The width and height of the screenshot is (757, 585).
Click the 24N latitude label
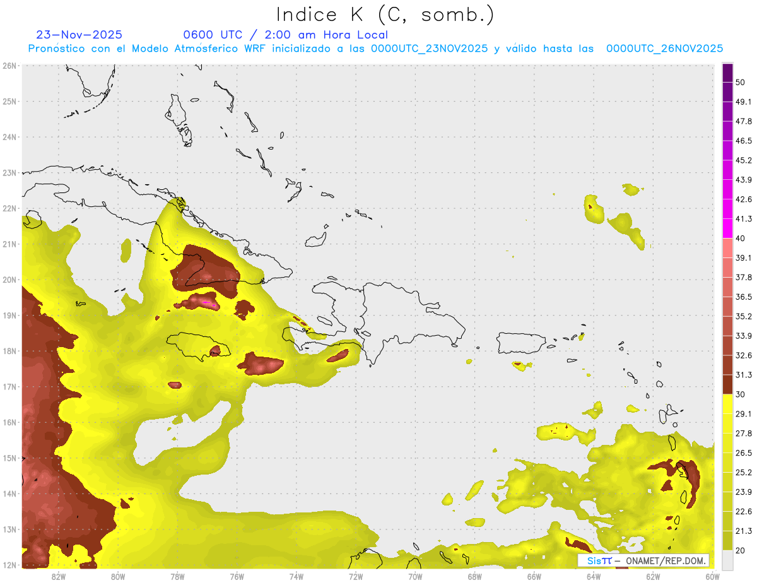[x=9, y=137]
